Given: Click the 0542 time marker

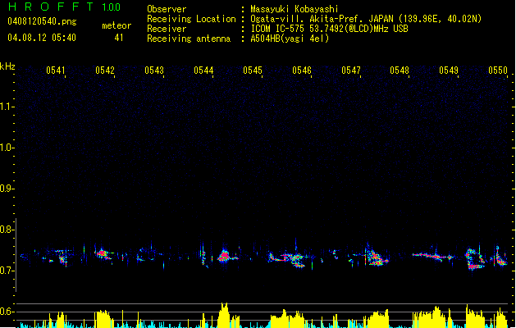Looking at the screenshot, I should point(105,71).
